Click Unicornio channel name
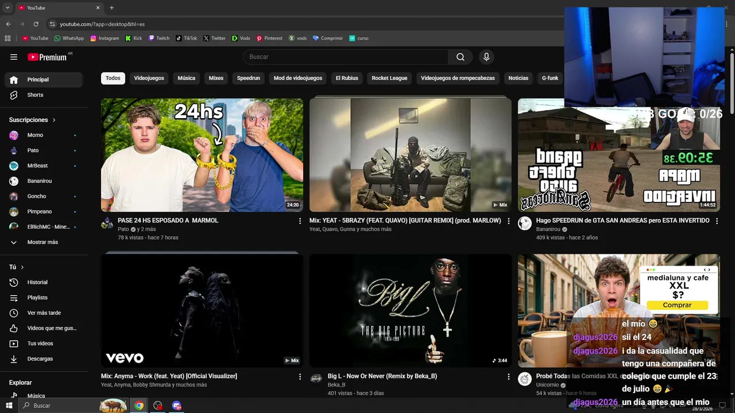The image size is (735, 413). (548, 385)
